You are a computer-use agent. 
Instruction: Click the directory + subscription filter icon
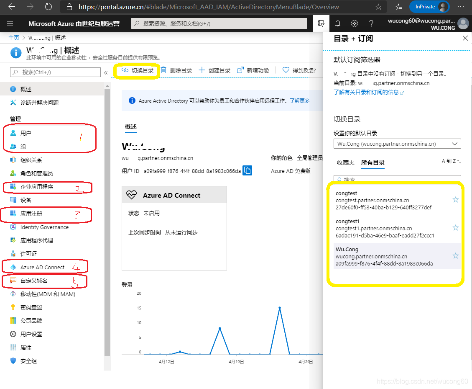[x=321, y=23]
